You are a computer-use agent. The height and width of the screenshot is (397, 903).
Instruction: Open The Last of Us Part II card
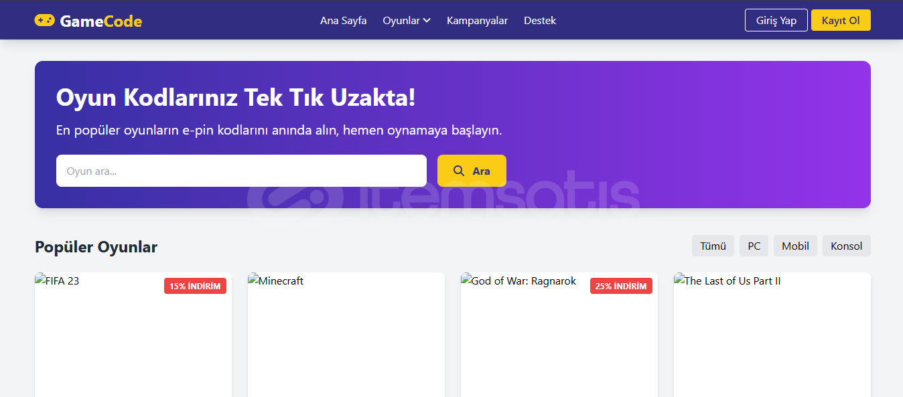coord(772,335)
